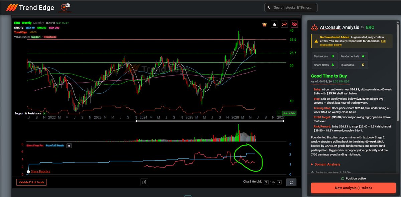401x197 pixels.
Task: Click the fullscreen expand icon
Action: tap(291, 182)
